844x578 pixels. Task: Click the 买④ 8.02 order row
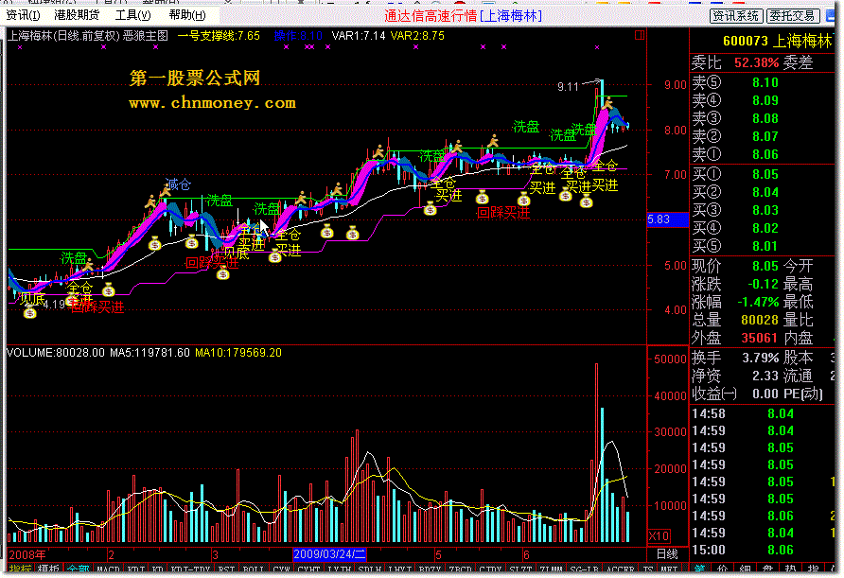point(762,228)
